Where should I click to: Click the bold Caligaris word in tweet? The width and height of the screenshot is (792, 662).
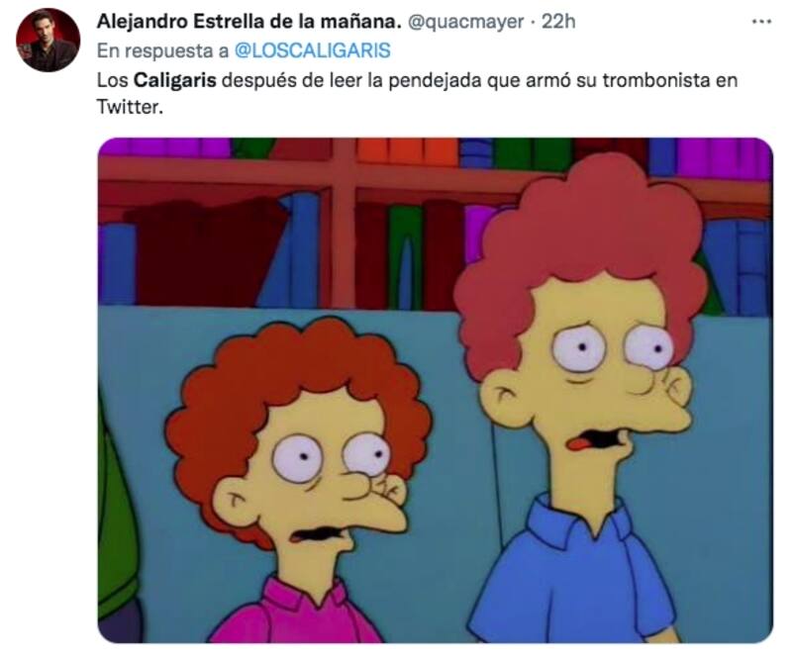[175, 80]
